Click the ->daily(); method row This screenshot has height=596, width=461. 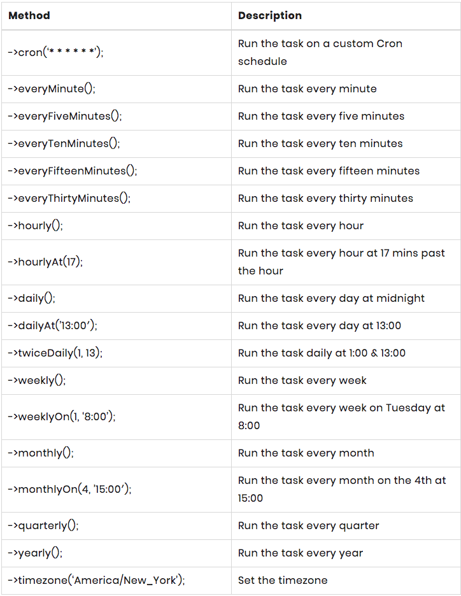click(x=33, y=299)
